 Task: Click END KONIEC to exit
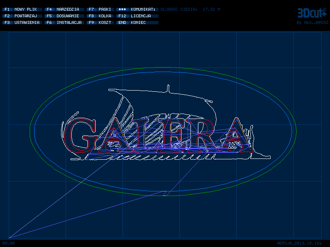point(137,23)
